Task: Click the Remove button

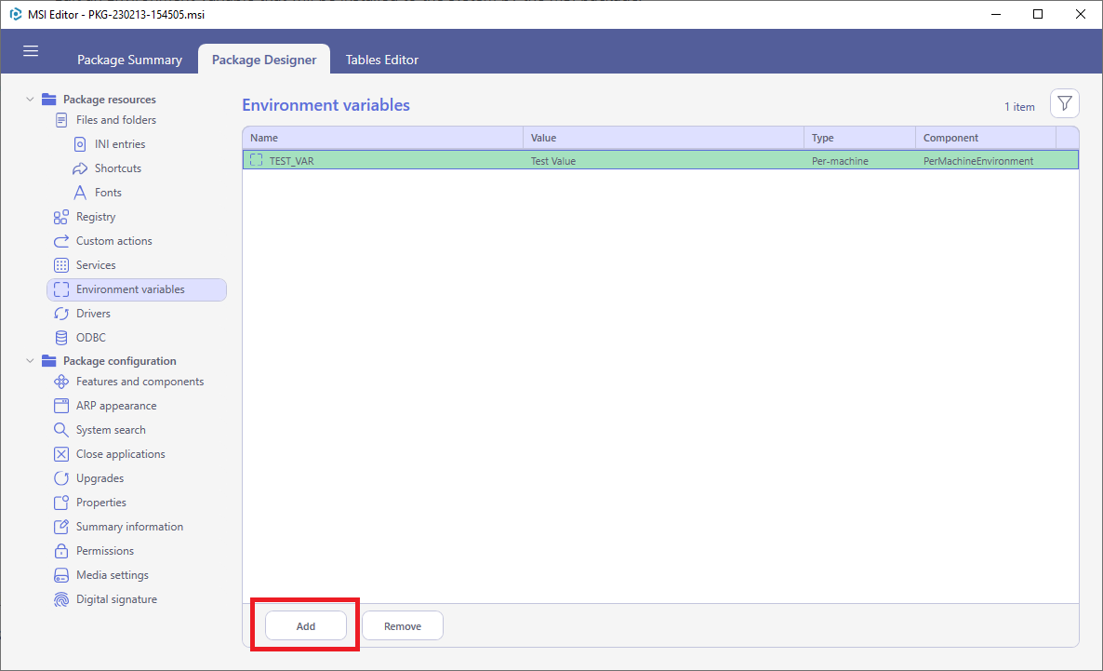Action: (403, 626)
